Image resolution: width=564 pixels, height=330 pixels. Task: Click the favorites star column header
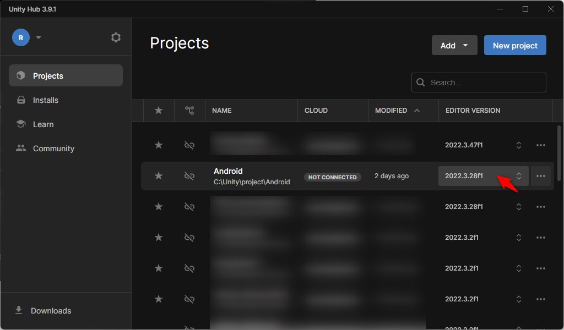[x=159, y=111]
